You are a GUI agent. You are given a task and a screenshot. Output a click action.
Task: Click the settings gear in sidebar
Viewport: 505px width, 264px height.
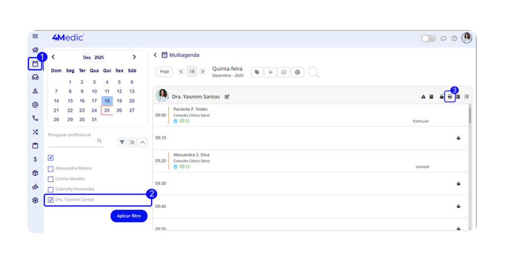[x=35, y=200]
